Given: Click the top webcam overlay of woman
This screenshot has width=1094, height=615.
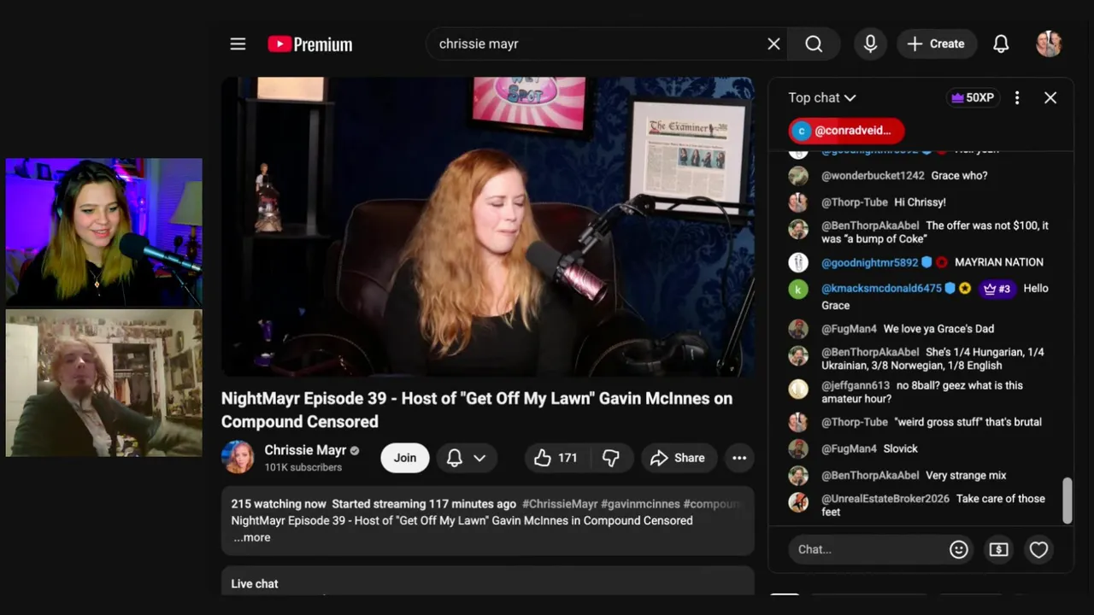Looking at the screenshot, I should (104, 231).
